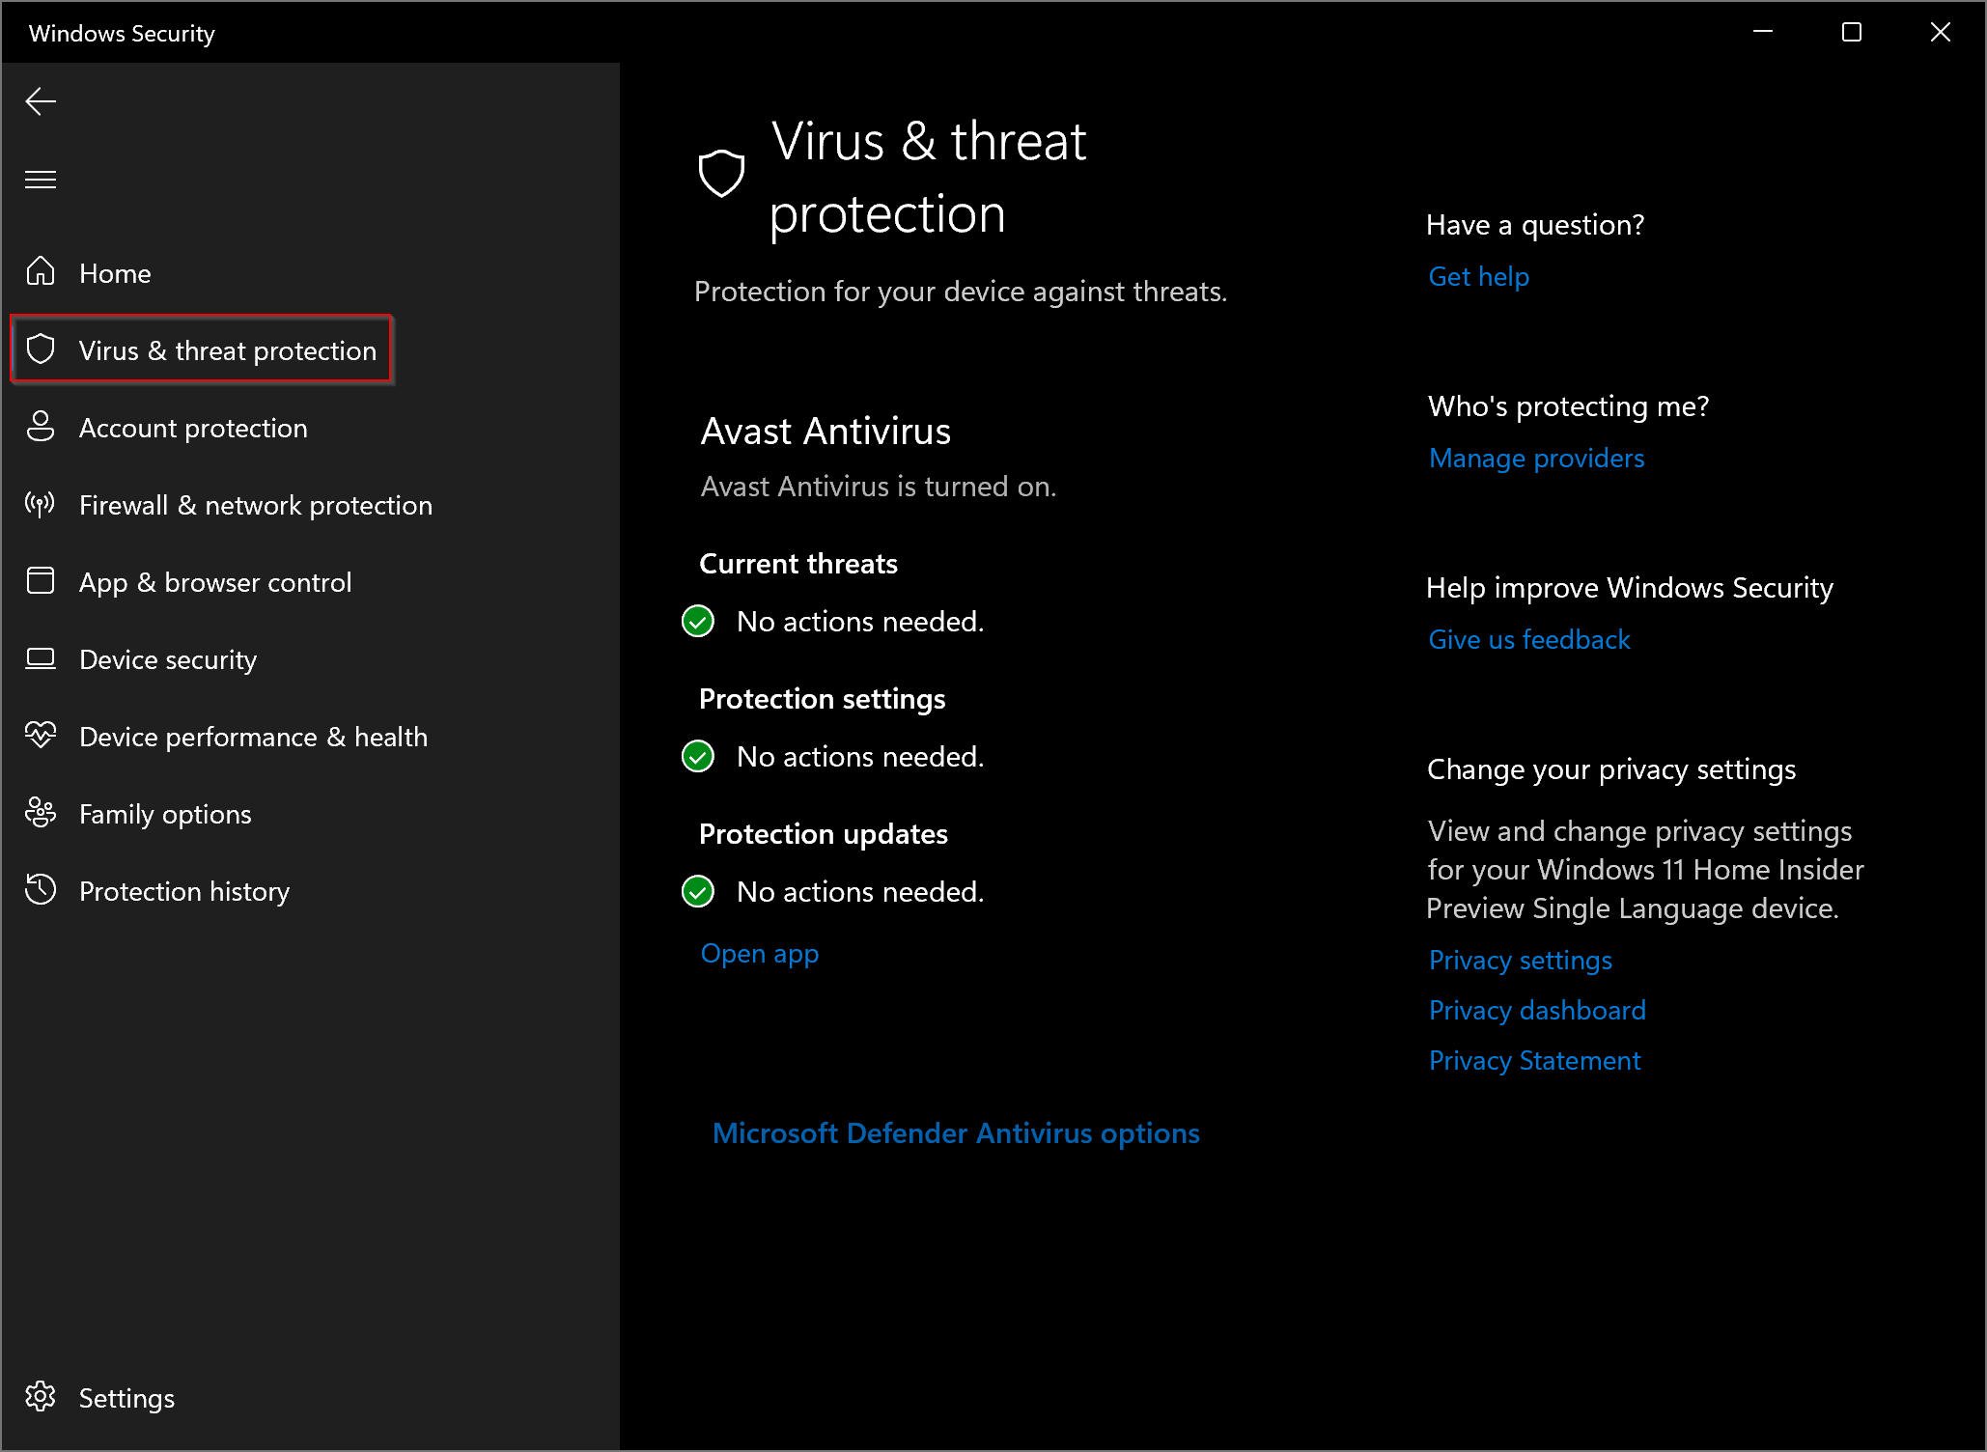Read the Privacy Statement link

tap(1534, 1061)
